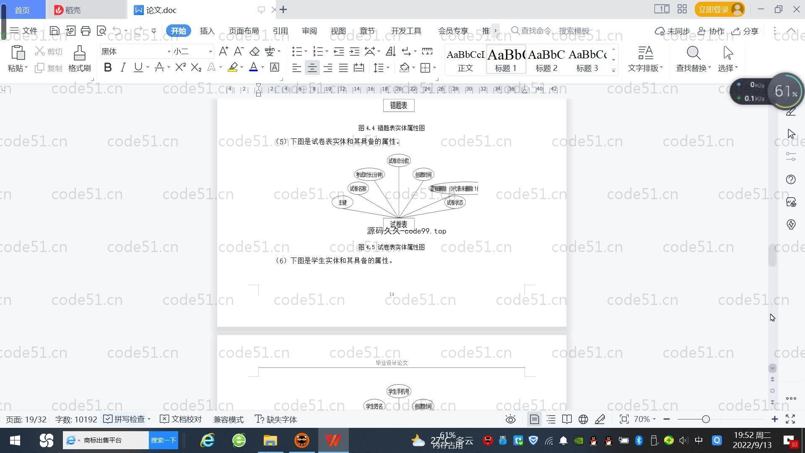The height and width of the screenshot is (453, 805).
Task: Click the vertical scrollbar thumb
Action: click(x=772, y=255)
